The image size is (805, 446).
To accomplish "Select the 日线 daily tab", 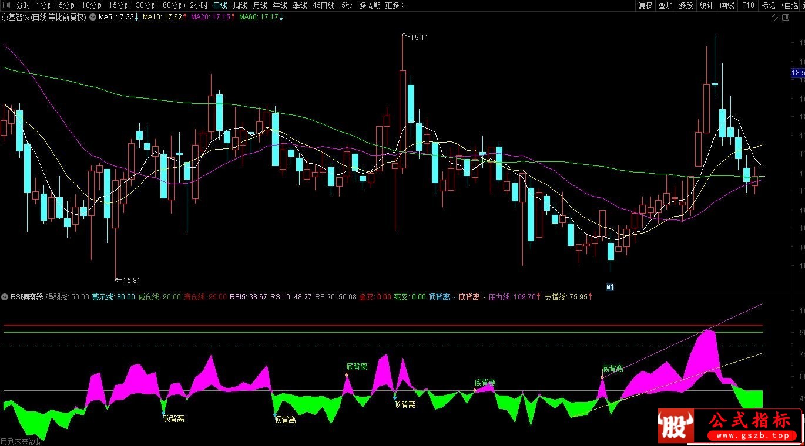I will pos(220,5).
